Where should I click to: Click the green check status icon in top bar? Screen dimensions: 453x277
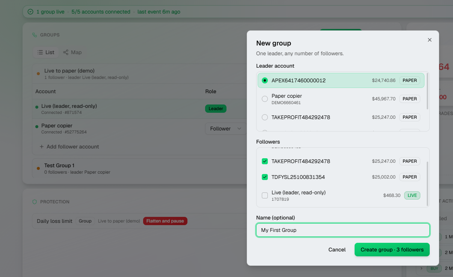coord(30,12)
